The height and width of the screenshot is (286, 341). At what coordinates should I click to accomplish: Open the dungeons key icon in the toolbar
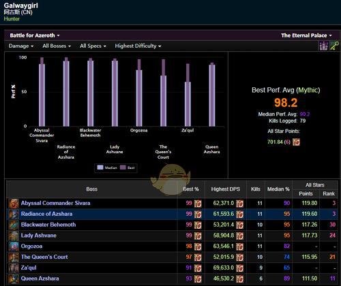(x=334, y=46)
